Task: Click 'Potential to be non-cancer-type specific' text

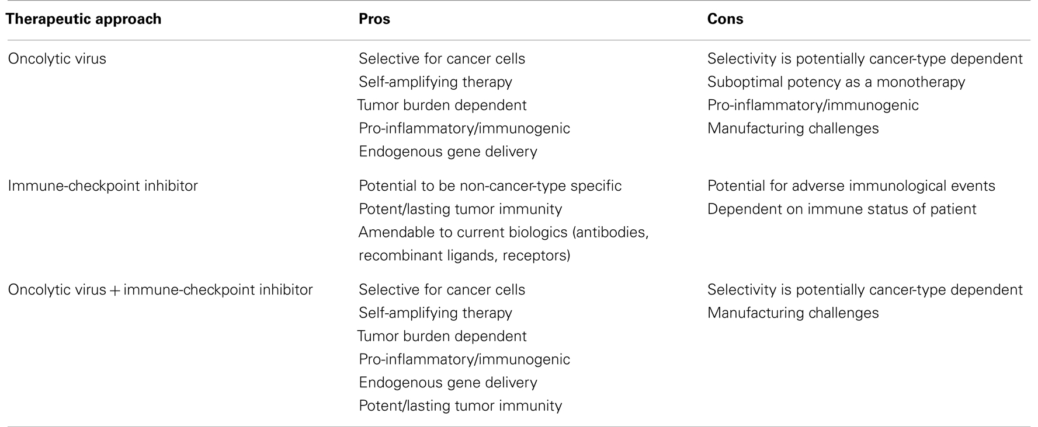Action: click(490, 186)
